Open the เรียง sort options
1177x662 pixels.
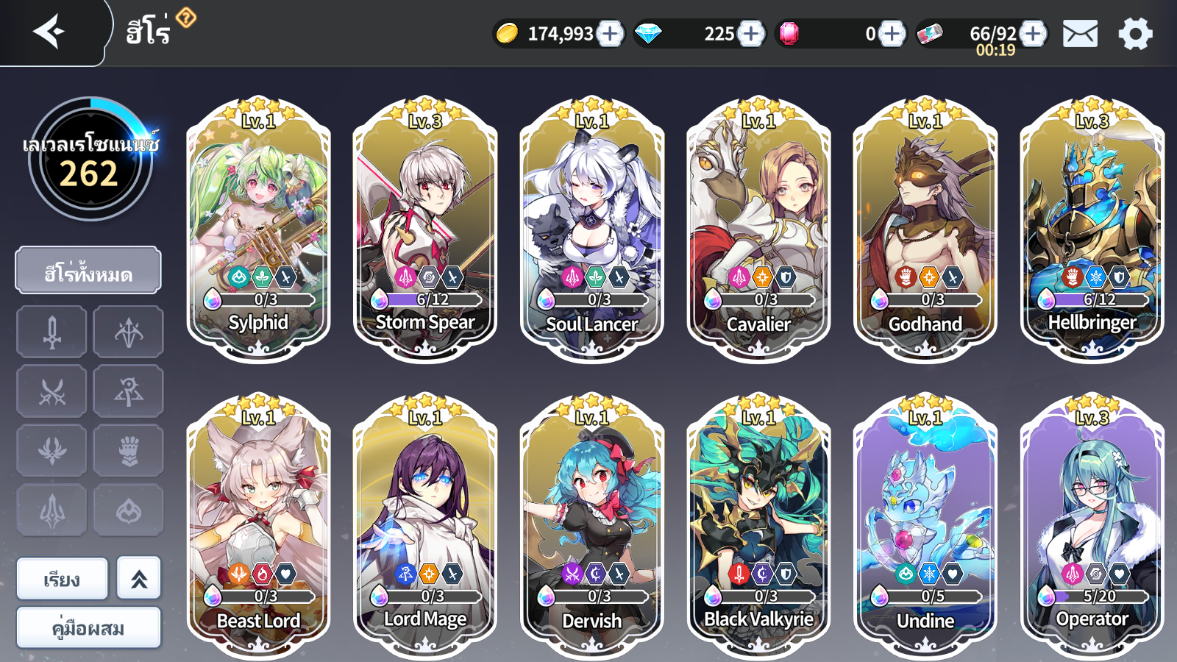click(62, 579)
